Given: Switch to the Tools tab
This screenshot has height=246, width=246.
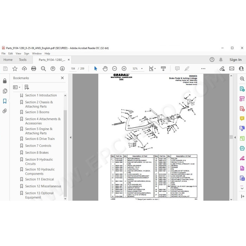Looking at the screenshot, I should (22, 60).
